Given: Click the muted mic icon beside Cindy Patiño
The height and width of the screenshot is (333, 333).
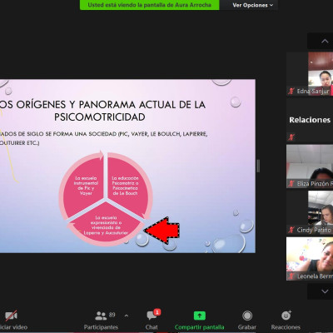Looking at the screenshot, I should 291,230.
